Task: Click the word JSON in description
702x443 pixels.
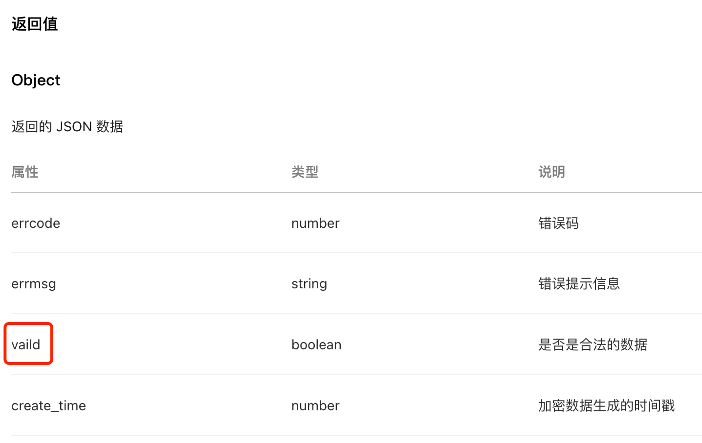Action: pos(74,127)
